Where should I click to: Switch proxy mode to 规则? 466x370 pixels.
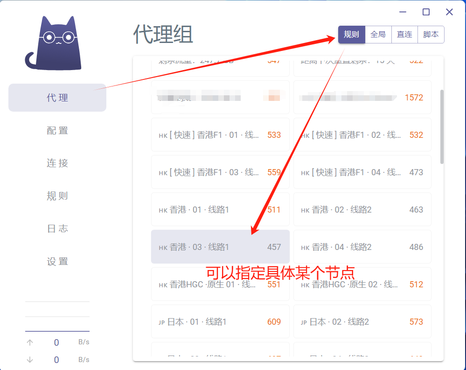coord(352,35)
